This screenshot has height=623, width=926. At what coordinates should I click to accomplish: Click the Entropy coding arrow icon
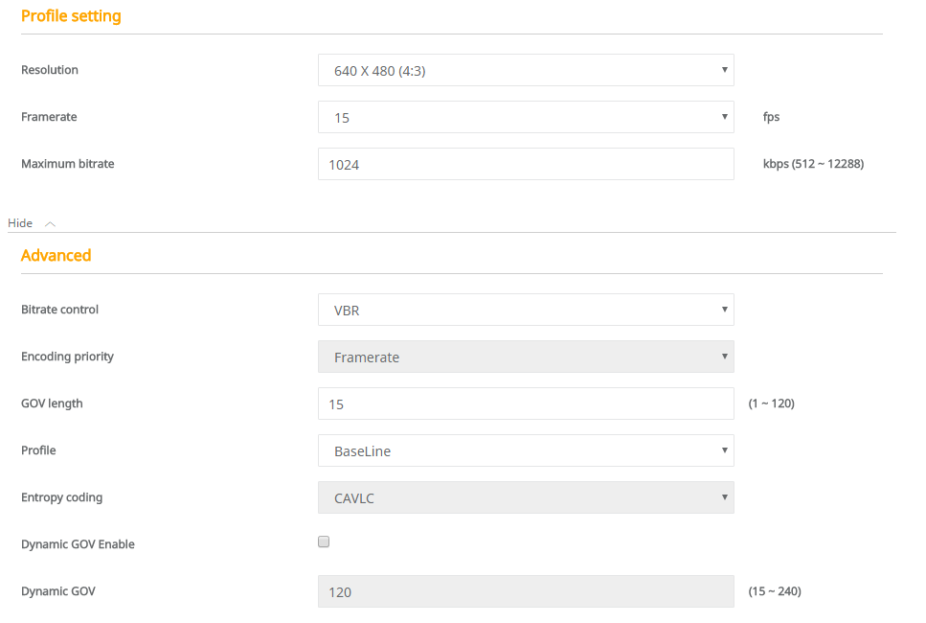tap(724, 497)
